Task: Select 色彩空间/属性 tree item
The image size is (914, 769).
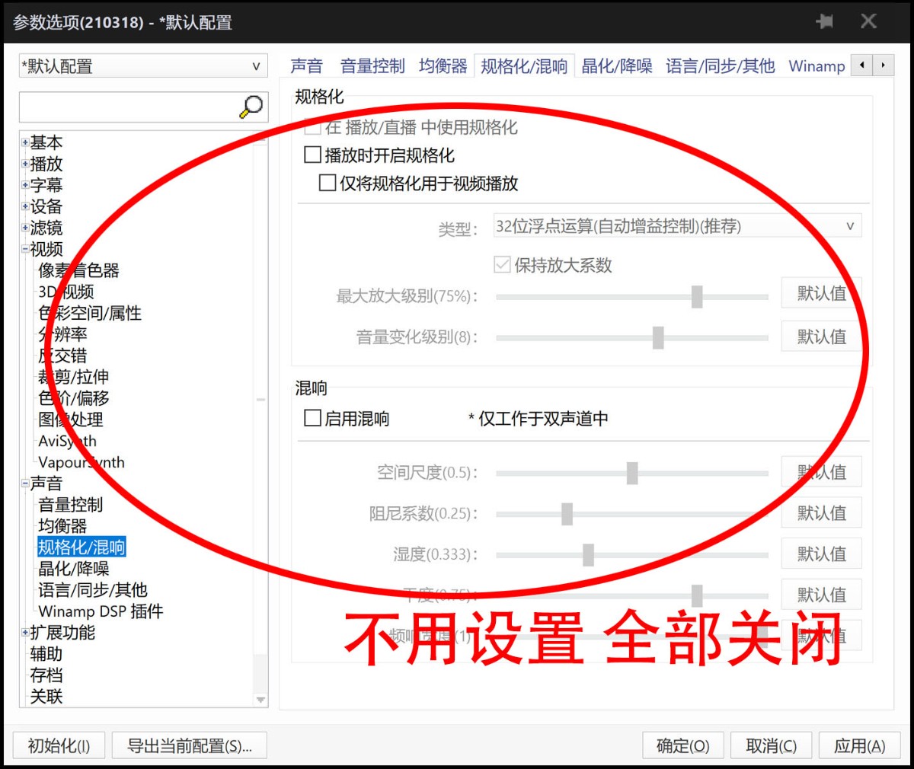Action: coord(90,313)
